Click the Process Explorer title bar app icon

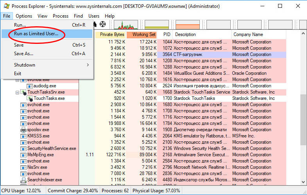pos(7,6)
